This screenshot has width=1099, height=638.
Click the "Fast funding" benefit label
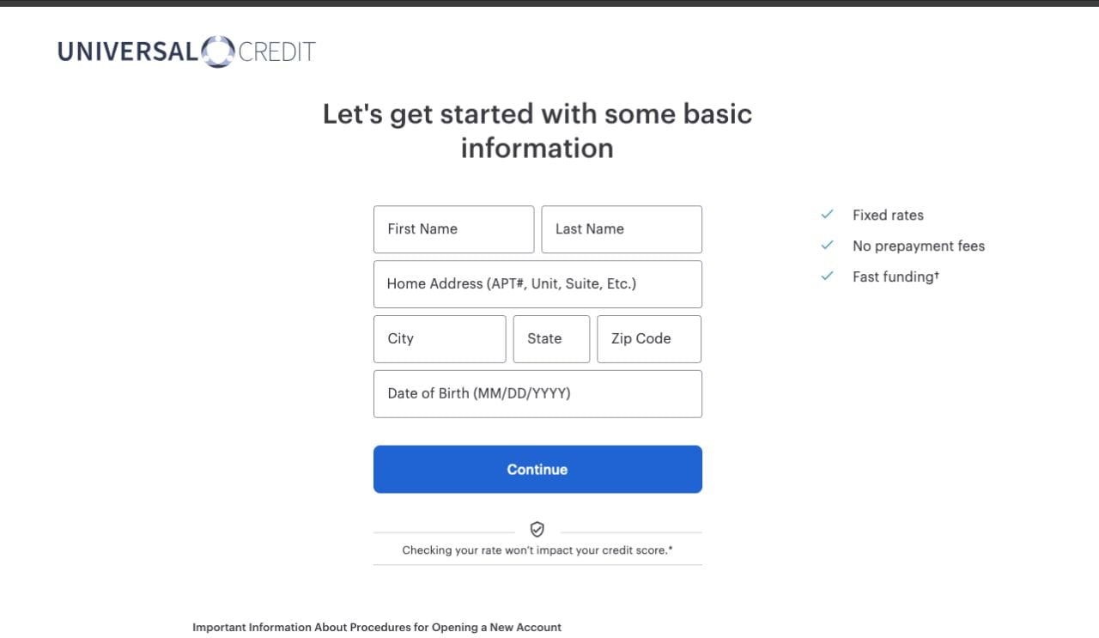(x=895, y=276)
